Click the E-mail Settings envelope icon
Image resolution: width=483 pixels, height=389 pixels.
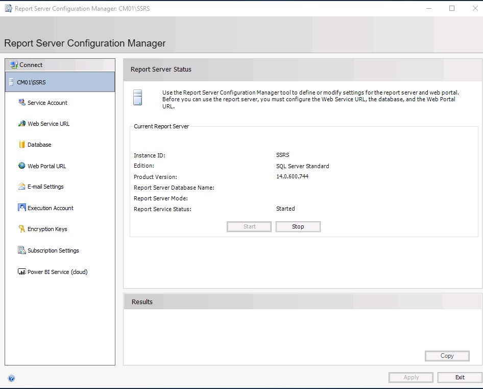click(x=22, y=187)
